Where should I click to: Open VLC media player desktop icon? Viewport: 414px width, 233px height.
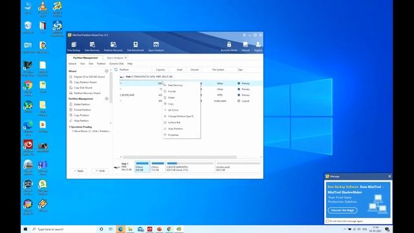43,8
